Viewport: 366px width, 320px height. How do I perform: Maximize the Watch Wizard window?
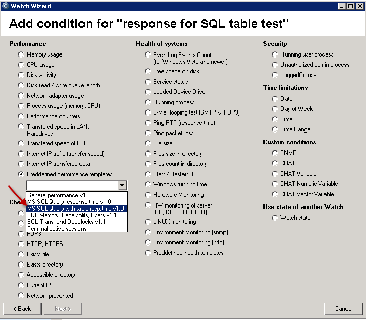[x=350, y=6]
